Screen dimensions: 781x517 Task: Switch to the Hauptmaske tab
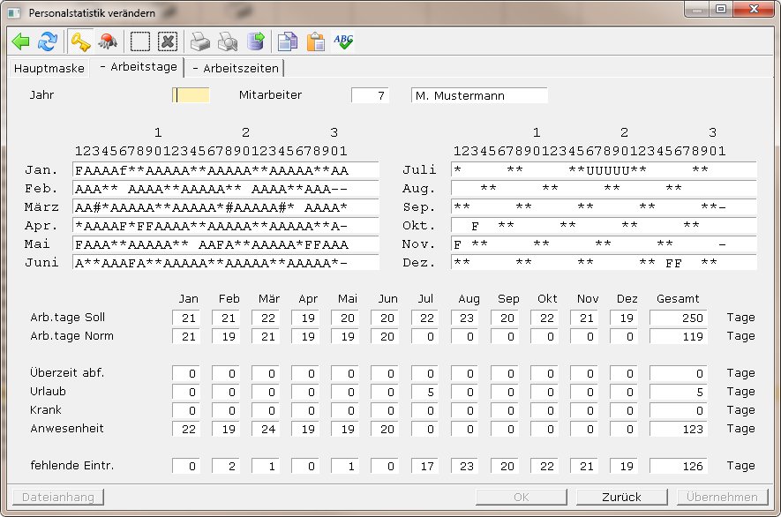49,68
